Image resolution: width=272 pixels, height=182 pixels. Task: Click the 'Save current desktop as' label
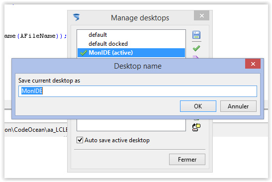click(x=49, y=81)
